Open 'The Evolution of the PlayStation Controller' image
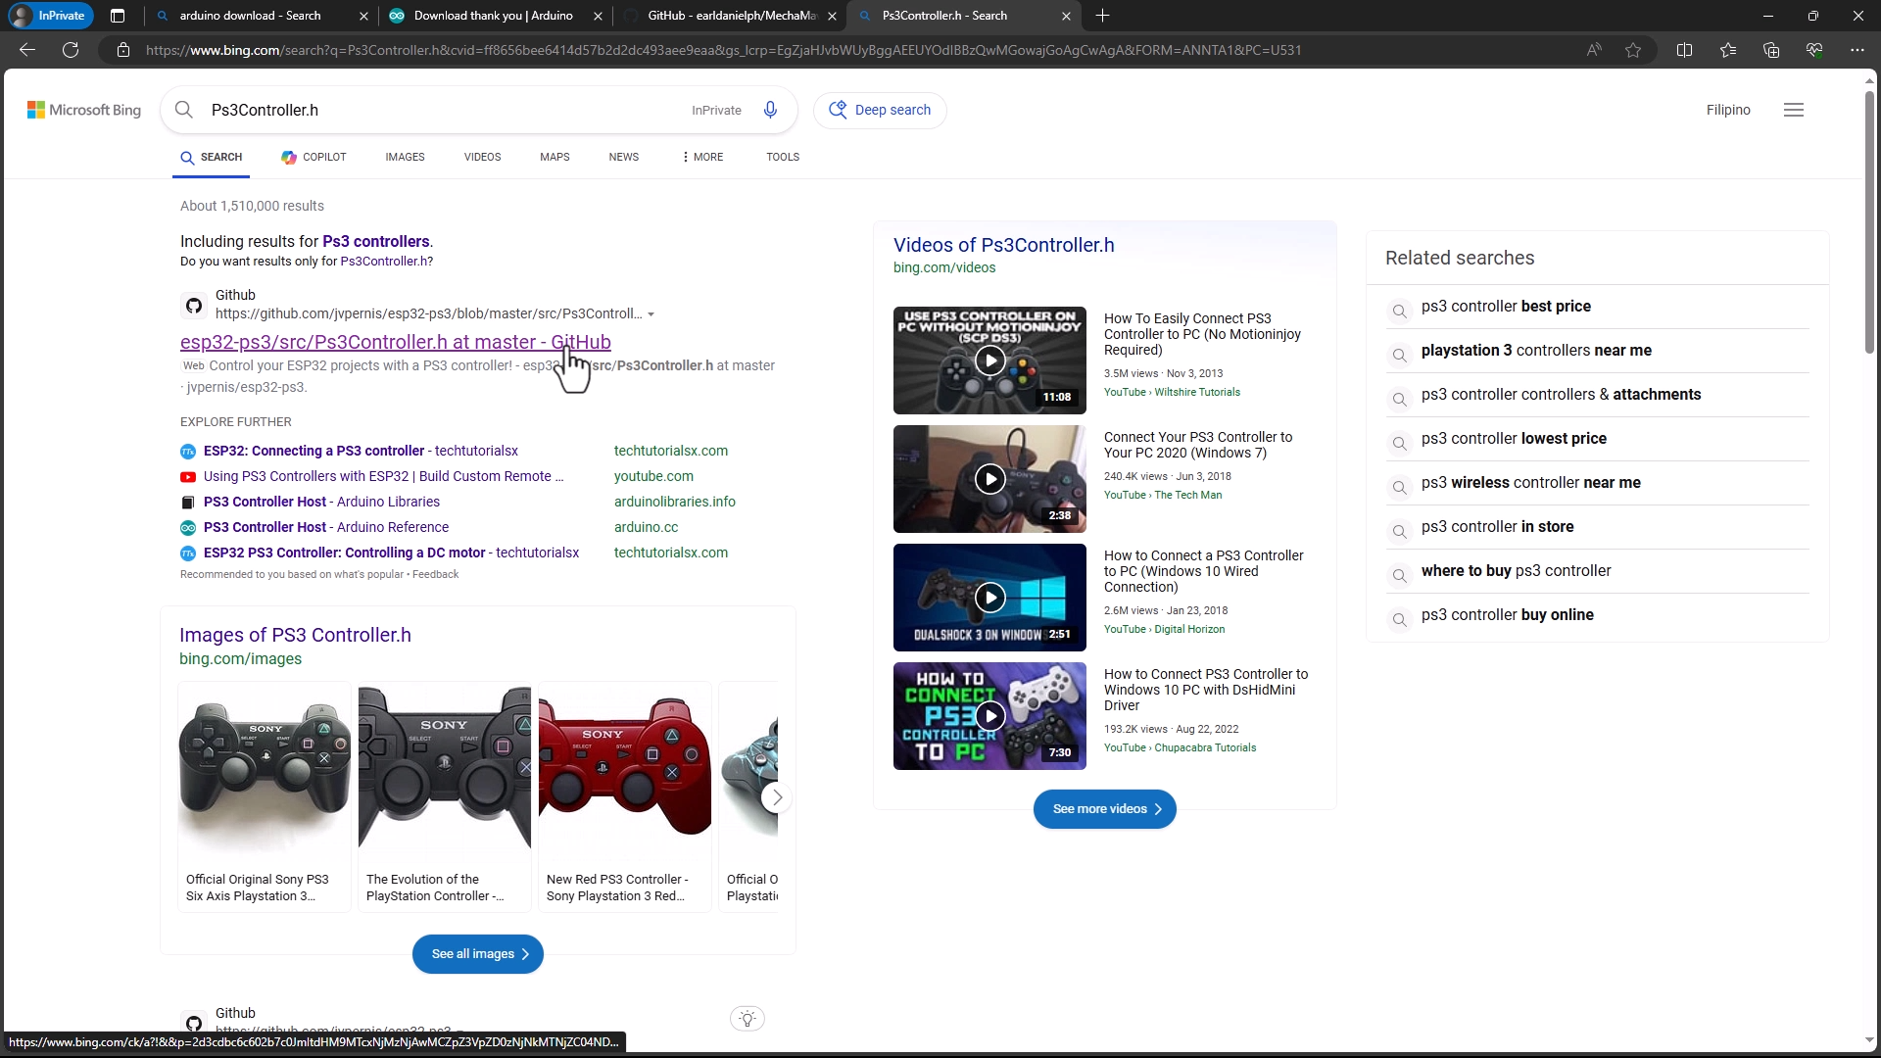 pyautogui.click(x=445, y=768)
